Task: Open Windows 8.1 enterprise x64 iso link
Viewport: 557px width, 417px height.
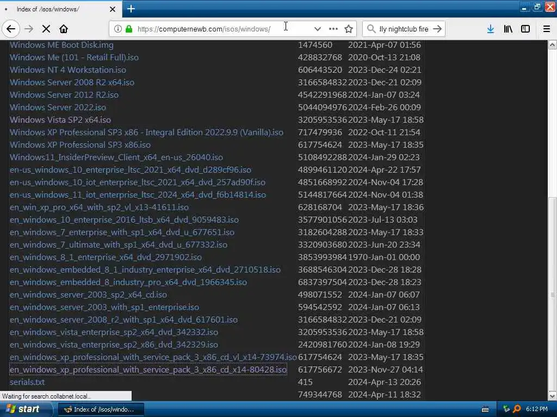Action: coord(106,257)
